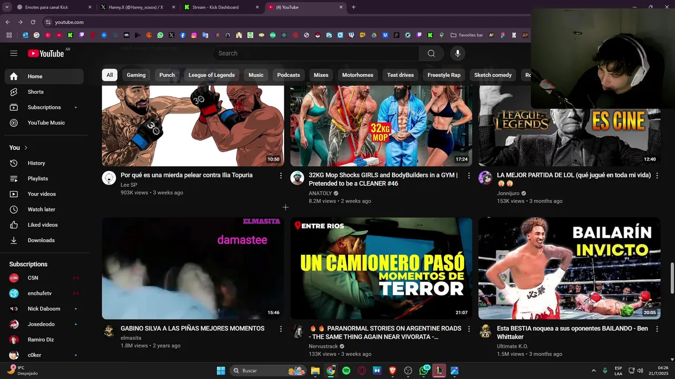
Task: Open Downloads in the sidebar
Action: coord(44,240)
